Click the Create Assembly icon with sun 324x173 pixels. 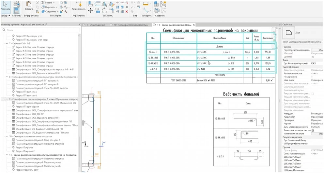click(x=163, y=4)
